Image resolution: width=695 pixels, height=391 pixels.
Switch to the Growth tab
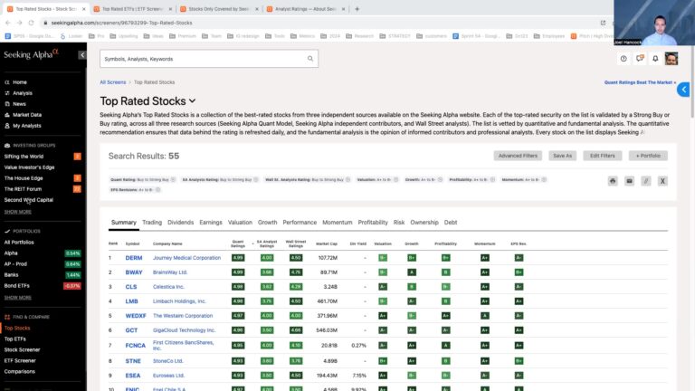tap(267, 223)
